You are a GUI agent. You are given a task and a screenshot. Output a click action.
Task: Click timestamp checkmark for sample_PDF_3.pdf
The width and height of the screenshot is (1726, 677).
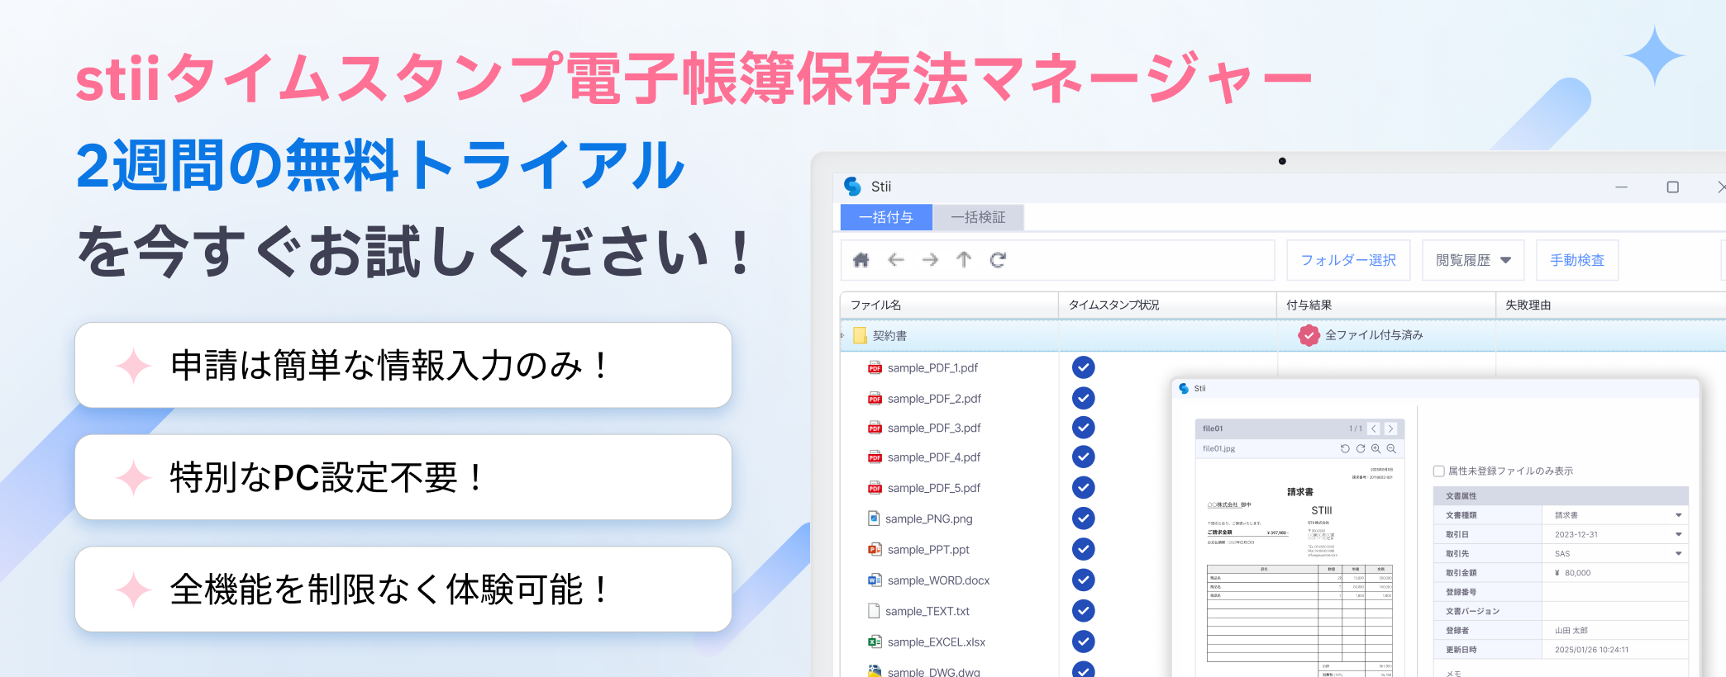pos(1084,428)
